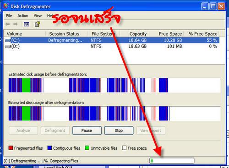Open the File menu
Screen dimensions: 229x168
(x=9, y=16)
